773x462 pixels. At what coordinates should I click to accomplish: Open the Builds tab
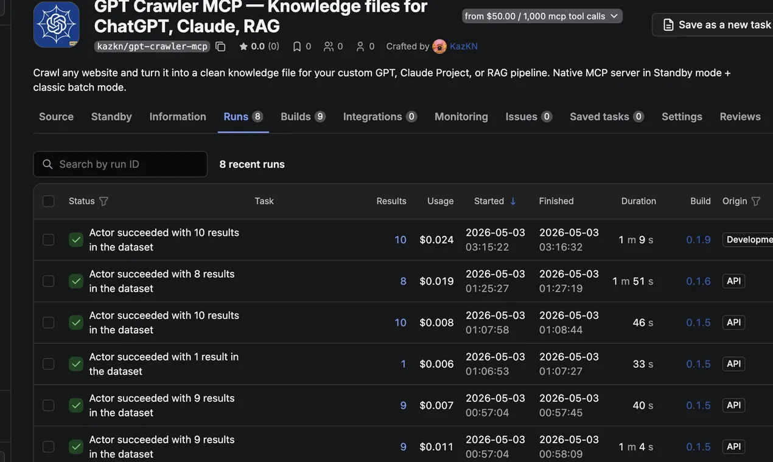click(x=303, y=117)
